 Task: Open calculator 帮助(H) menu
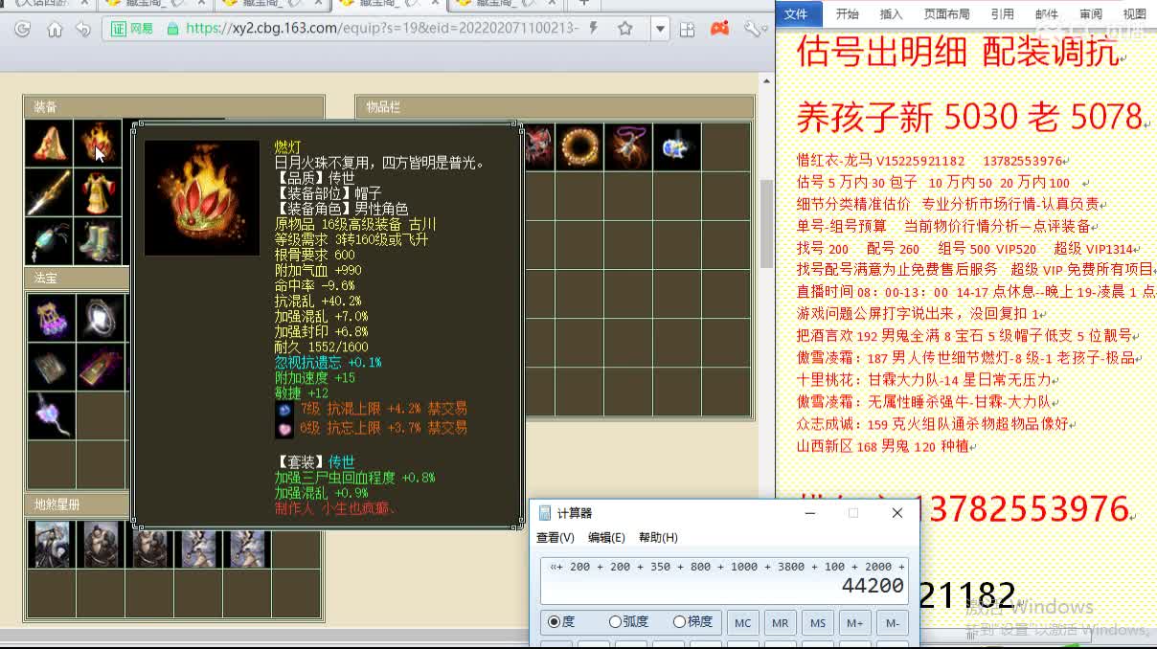click(658, 538)
